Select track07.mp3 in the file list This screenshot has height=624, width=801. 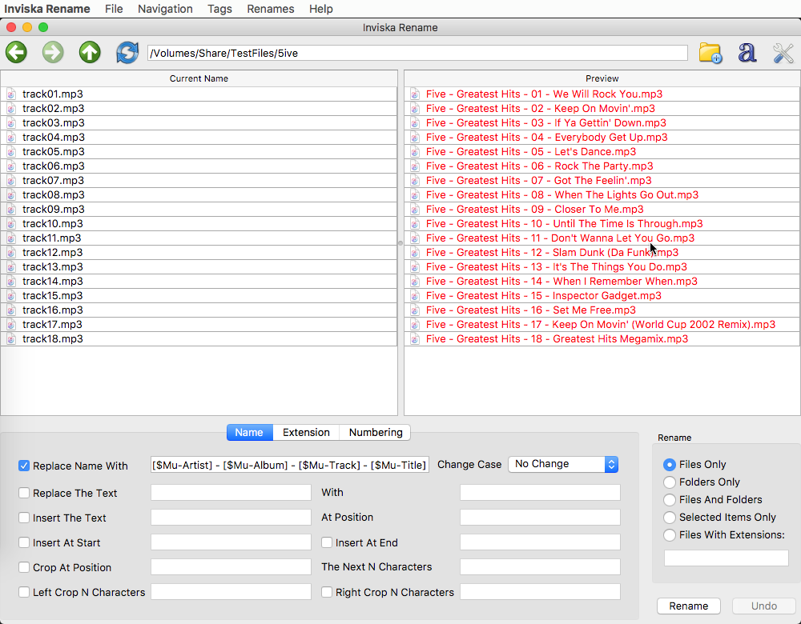(199, 181)
